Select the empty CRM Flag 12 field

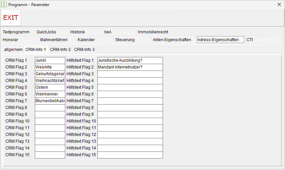(x=50, y=135)
